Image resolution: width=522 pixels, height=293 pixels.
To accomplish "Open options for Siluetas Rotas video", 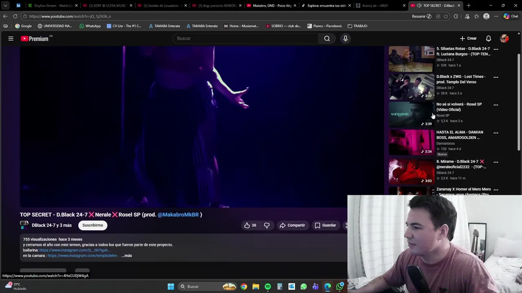I will [x=496, y=49].
